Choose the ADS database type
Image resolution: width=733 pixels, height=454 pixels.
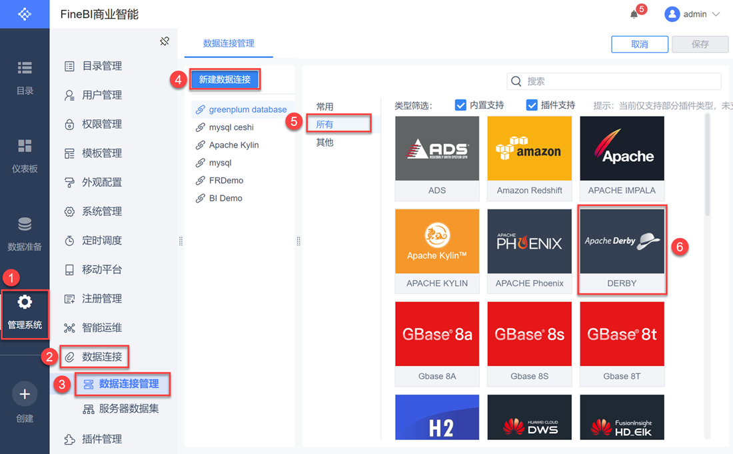click(x=437, y=159)
